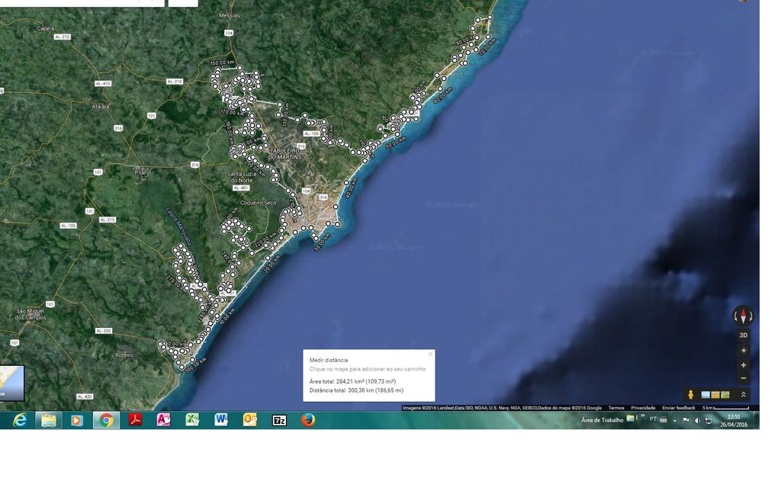
Task: Open Adobe Reader from the taskbar
Action: coord(135,419)
